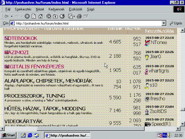
Task: Open the PROCESSZOROK, TUNING forum link
Action: pyautogui.click(x=35, y=96)
